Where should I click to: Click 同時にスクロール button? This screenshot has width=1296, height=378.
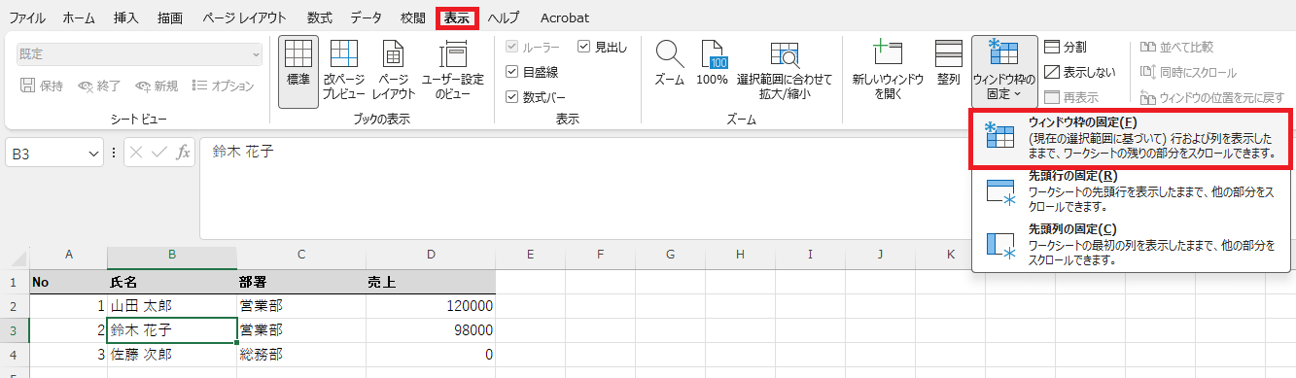pyautogui.click(x=1188, y=72)
